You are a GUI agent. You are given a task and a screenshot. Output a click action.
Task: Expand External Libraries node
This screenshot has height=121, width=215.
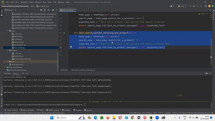pyautogui.click(x=5, y=67)
